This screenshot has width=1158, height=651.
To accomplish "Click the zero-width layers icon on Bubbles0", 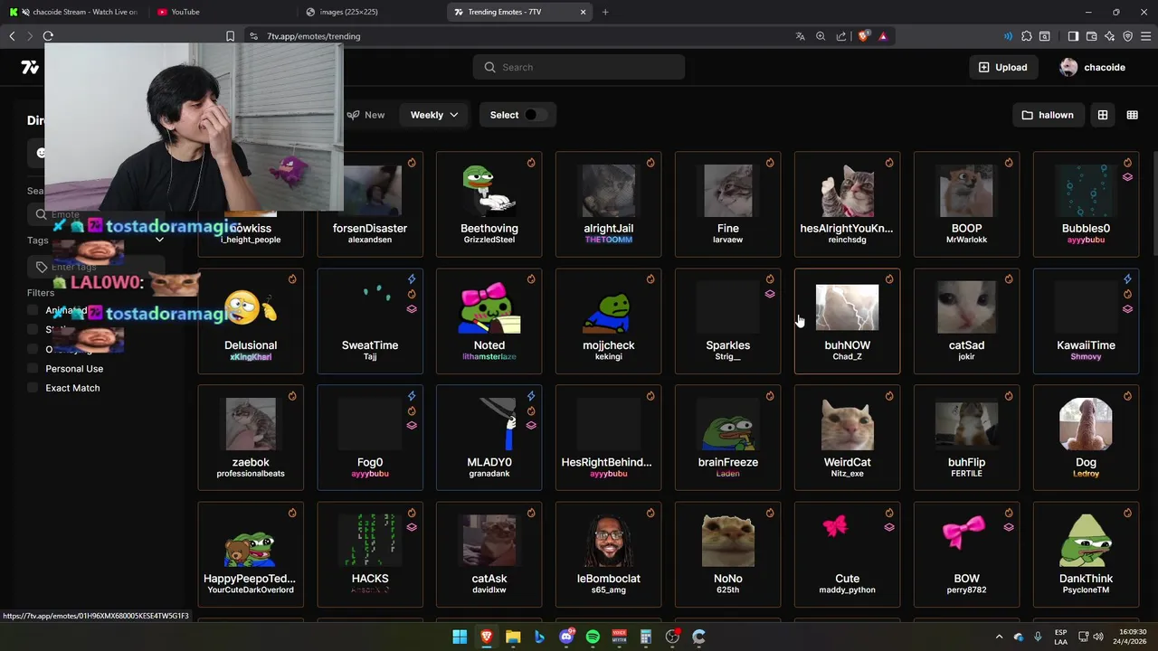I will point(1127,177).
